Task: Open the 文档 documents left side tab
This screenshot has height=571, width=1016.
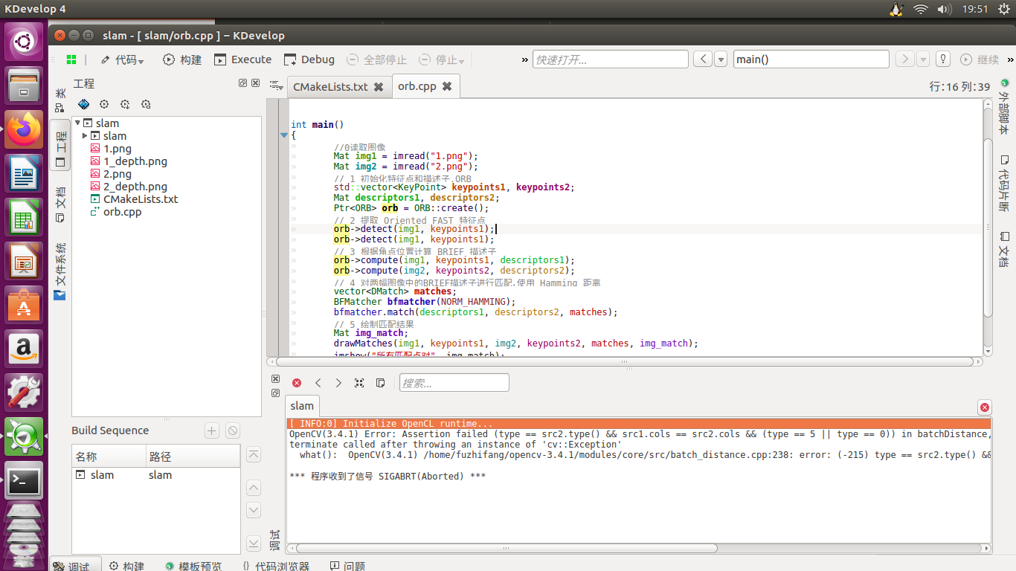Action: tap(60, 204)
